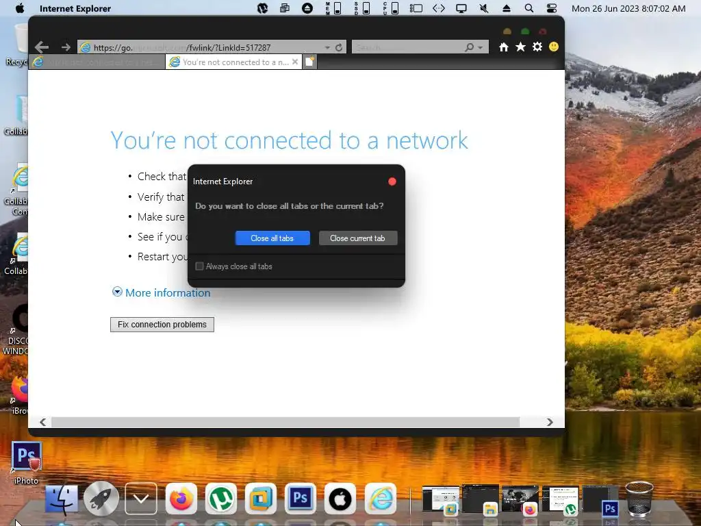Open Internet Explorer from the dock

[381, 499]
